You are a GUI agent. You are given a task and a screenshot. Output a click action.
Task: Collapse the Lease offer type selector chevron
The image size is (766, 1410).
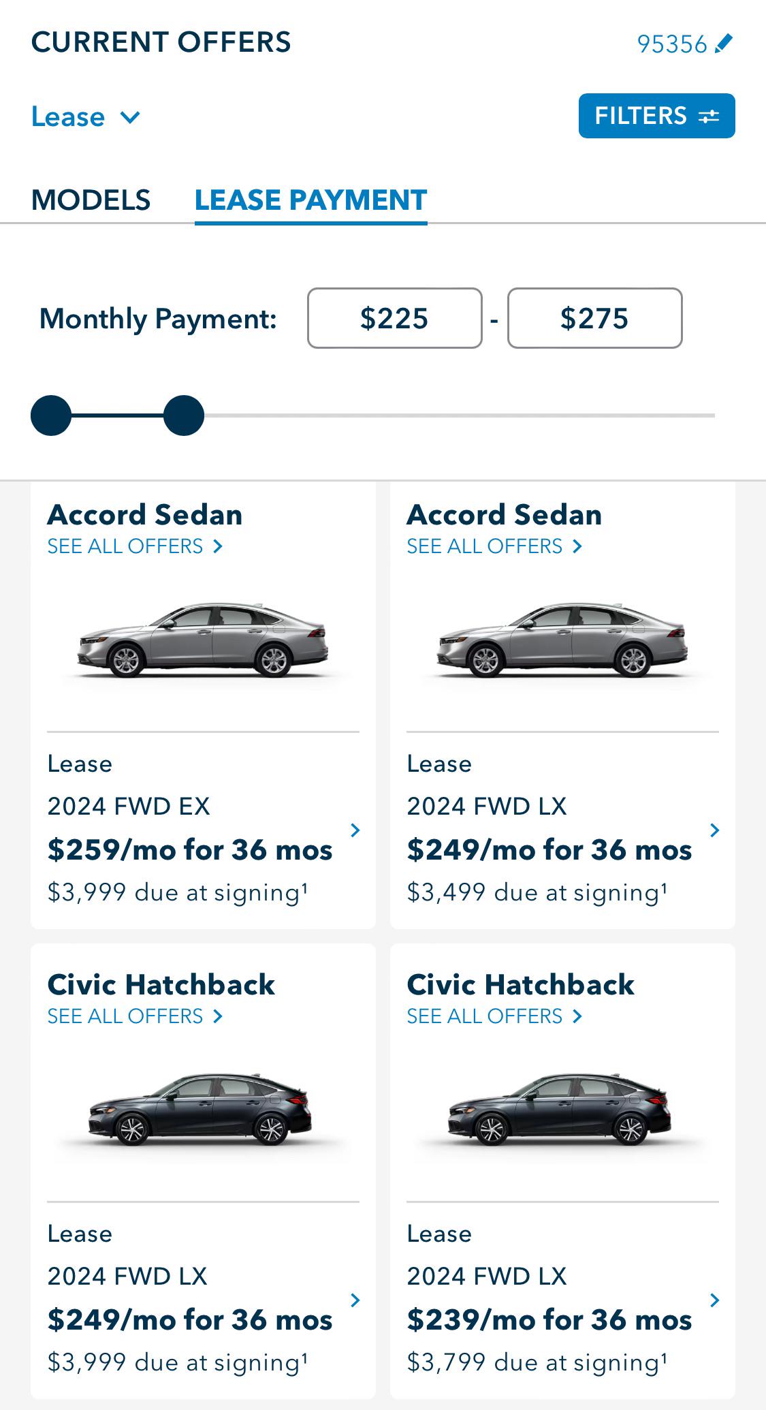(x=131, y=116)
